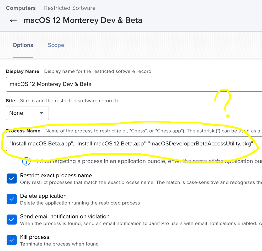Viewport: 262px width, 251px height.
Task: Click the Kill process label text
Action: point(35,237)
